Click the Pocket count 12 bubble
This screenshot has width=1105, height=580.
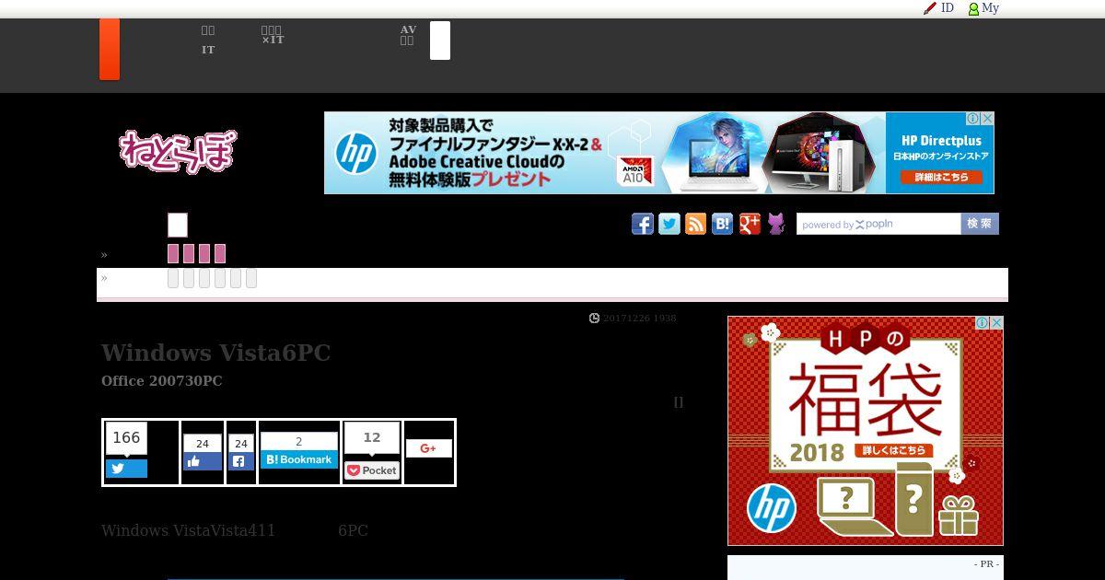372,438
